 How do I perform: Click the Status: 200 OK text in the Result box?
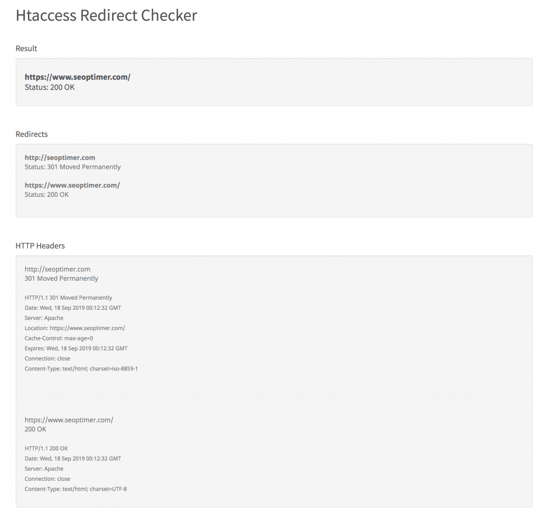pyautogui.click(x=50, y=87)
